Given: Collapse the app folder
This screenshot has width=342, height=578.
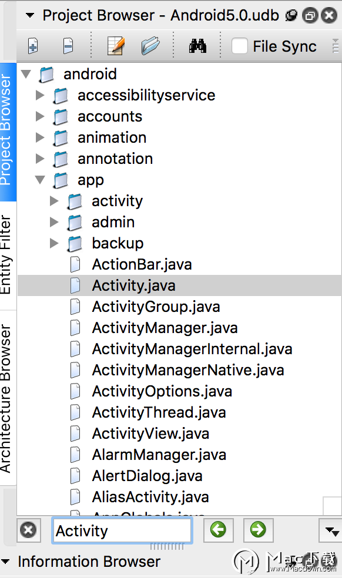Looking at the screenshot, I should 40,180.
